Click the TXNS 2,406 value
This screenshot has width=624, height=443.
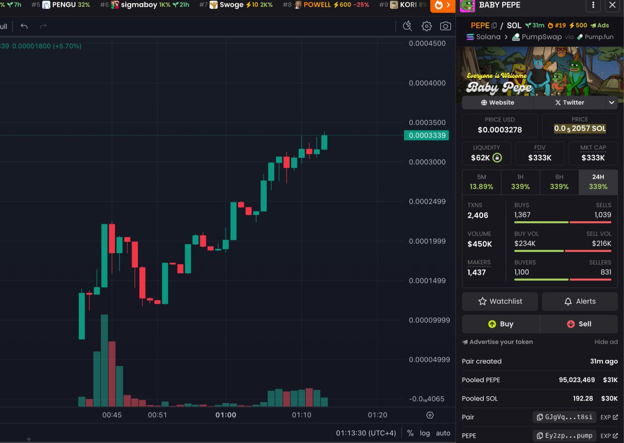click(x=478, y=215)
